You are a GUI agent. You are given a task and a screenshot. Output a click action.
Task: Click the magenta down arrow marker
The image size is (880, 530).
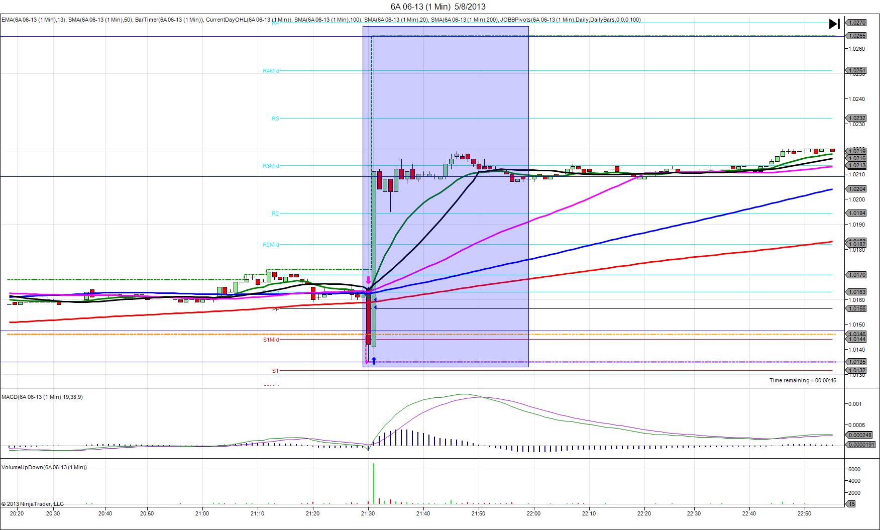coord(368,280)
